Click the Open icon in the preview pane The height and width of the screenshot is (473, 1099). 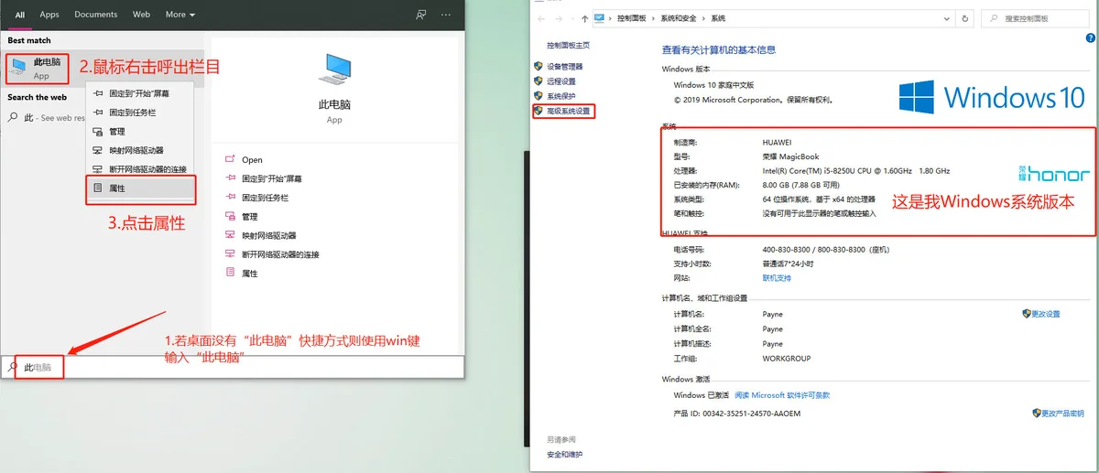point(230,159)
